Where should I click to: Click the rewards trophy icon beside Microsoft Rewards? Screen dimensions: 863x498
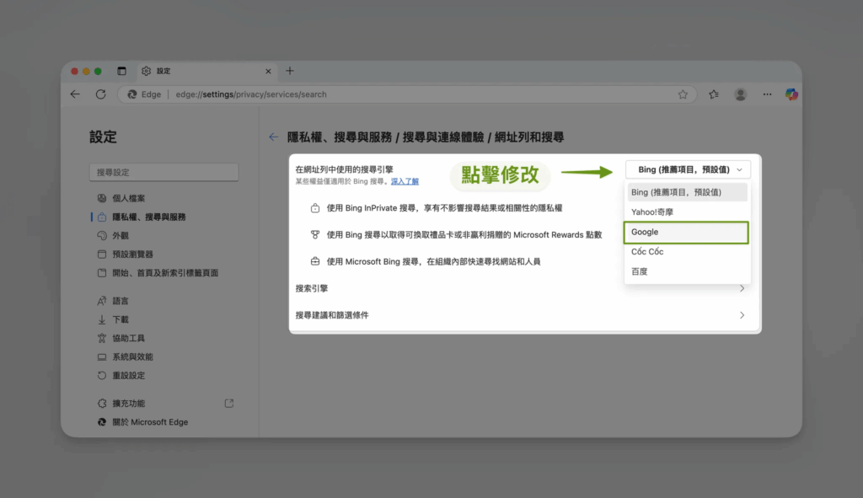click(x=315, y=234)
